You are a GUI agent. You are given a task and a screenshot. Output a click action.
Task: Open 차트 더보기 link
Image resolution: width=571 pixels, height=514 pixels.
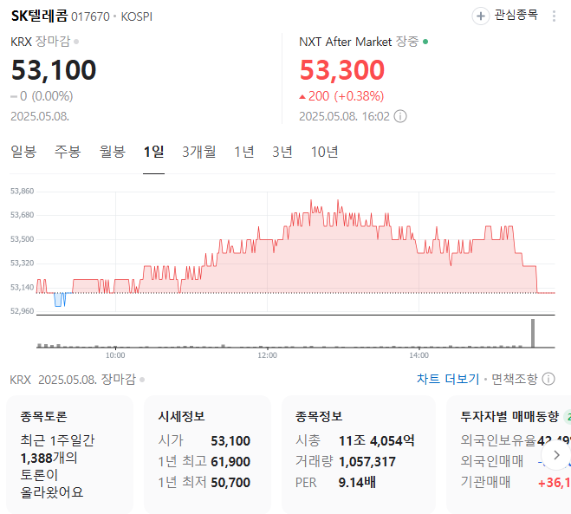point(448,379)
